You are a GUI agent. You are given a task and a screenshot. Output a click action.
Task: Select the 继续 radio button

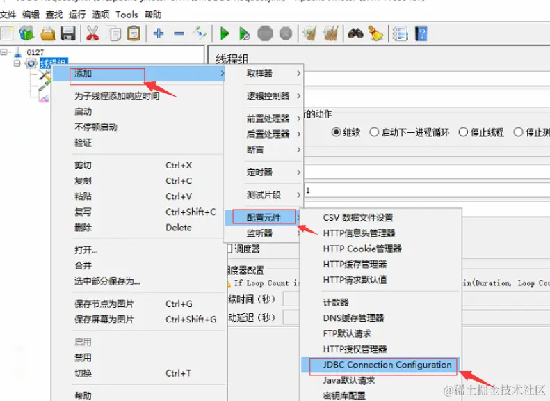click(x=336, y=132)
